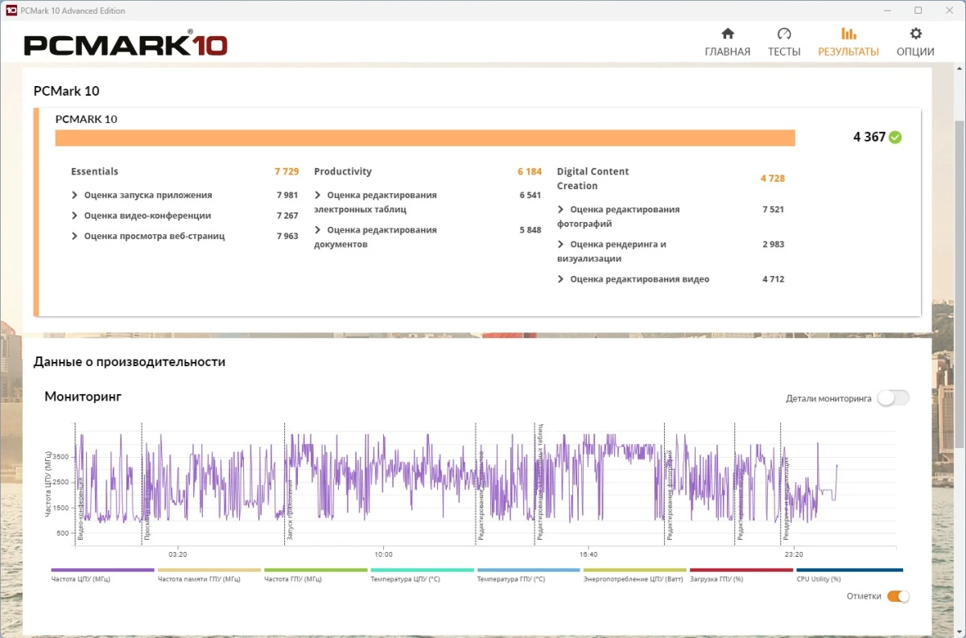The image size is (966, 638).
Task: Click the overall score 4 367
Action: point(869,138)
